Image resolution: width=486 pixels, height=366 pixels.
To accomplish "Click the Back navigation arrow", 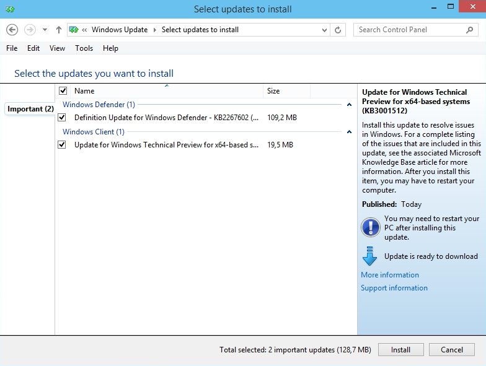I will pyautogui.click(x=12, y=30).
